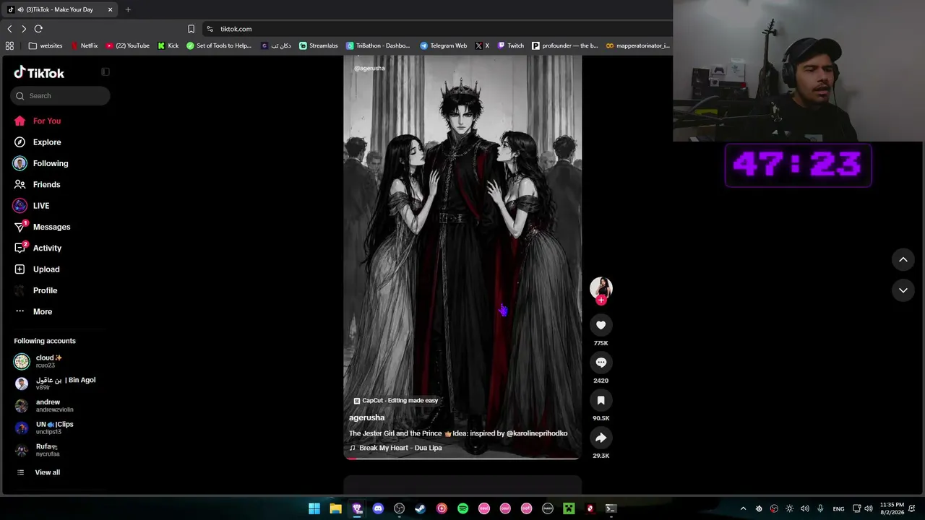Image resolution: width=925 pixels, height=520 pixels.
Task: Open a new browser tab
Action: (128, 9)
